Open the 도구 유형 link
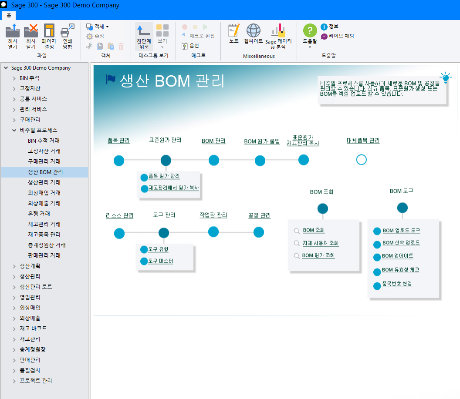This screenshot has width=460, height=399. (x=158, y=249)
